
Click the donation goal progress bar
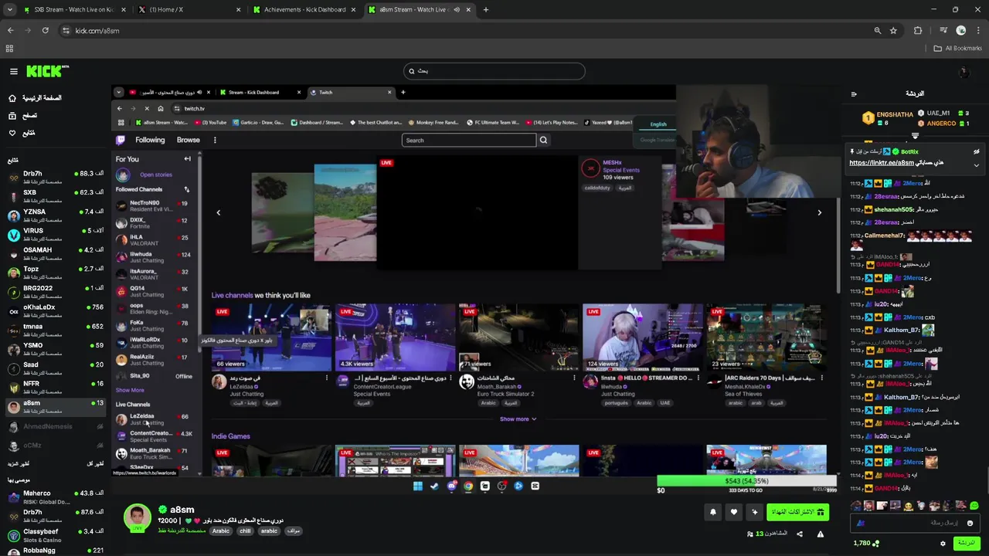[746, 481]
